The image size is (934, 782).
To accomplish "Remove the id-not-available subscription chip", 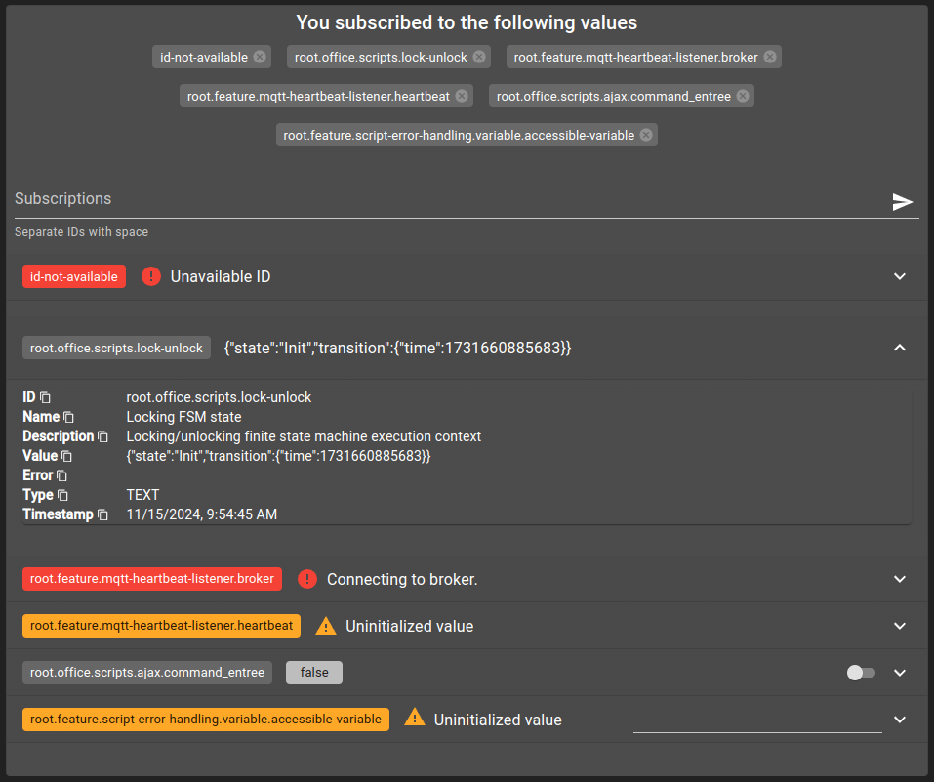I will pos(260,57).
